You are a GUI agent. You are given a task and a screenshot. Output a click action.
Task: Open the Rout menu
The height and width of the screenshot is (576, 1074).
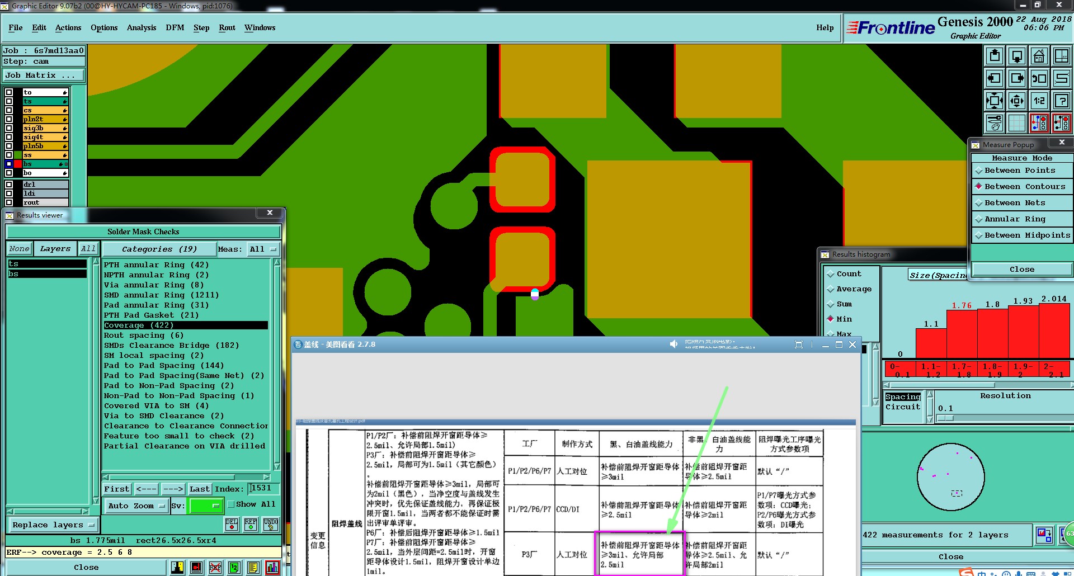pos(227,27)
